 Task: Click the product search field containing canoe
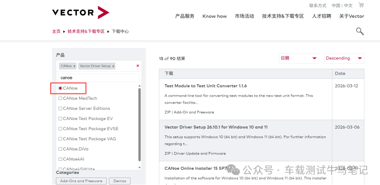click(99, 78)
